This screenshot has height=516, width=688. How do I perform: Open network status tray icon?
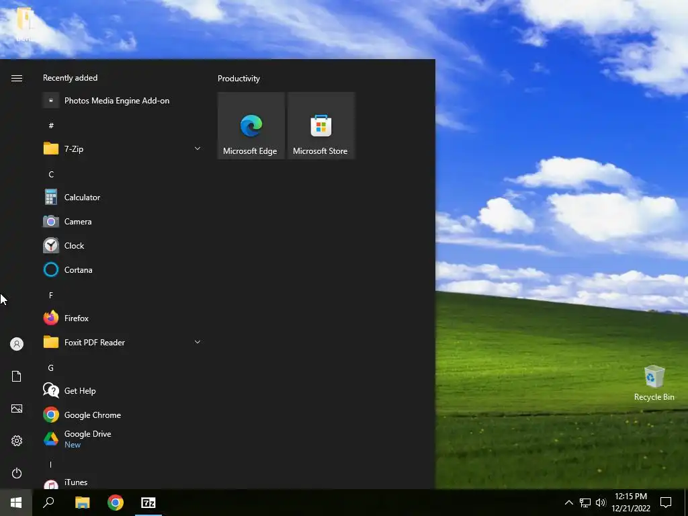click(585, 503)
